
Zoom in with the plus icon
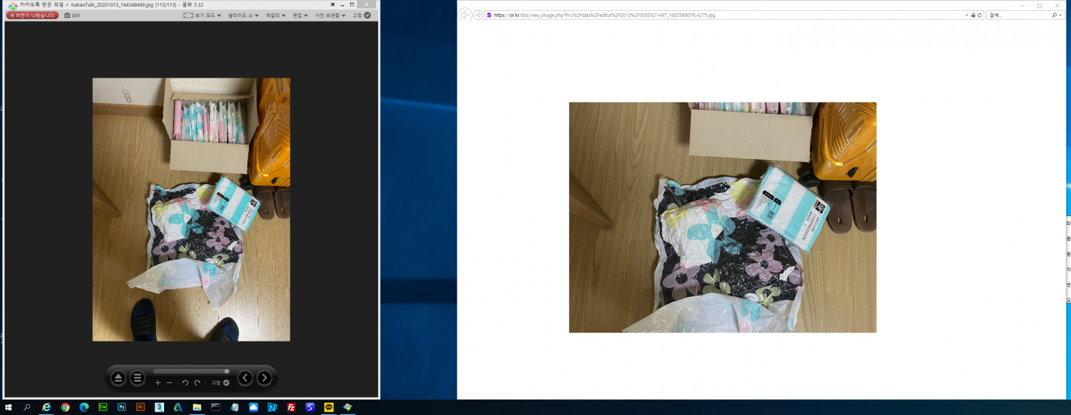(x=158, y=383)
